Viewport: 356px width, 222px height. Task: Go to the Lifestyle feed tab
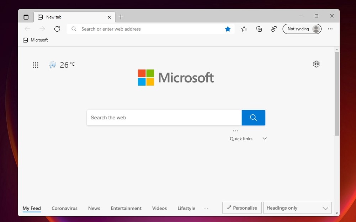coord(186,209)
